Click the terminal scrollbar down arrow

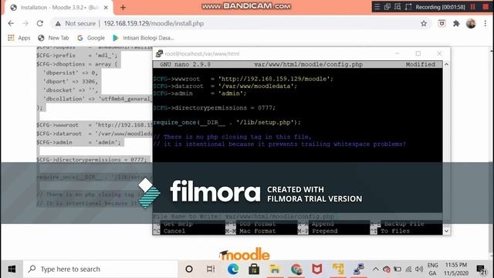[x=446, y=231]
